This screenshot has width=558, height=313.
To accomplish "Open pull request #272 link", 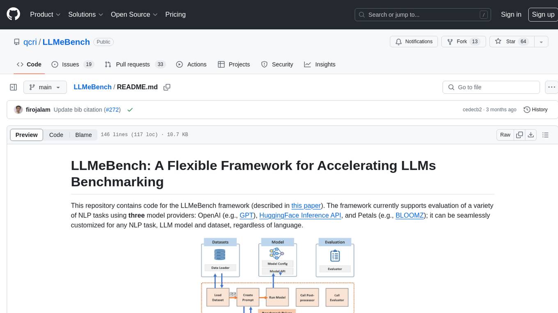I will pyautogui.click(x=112, y=110).
